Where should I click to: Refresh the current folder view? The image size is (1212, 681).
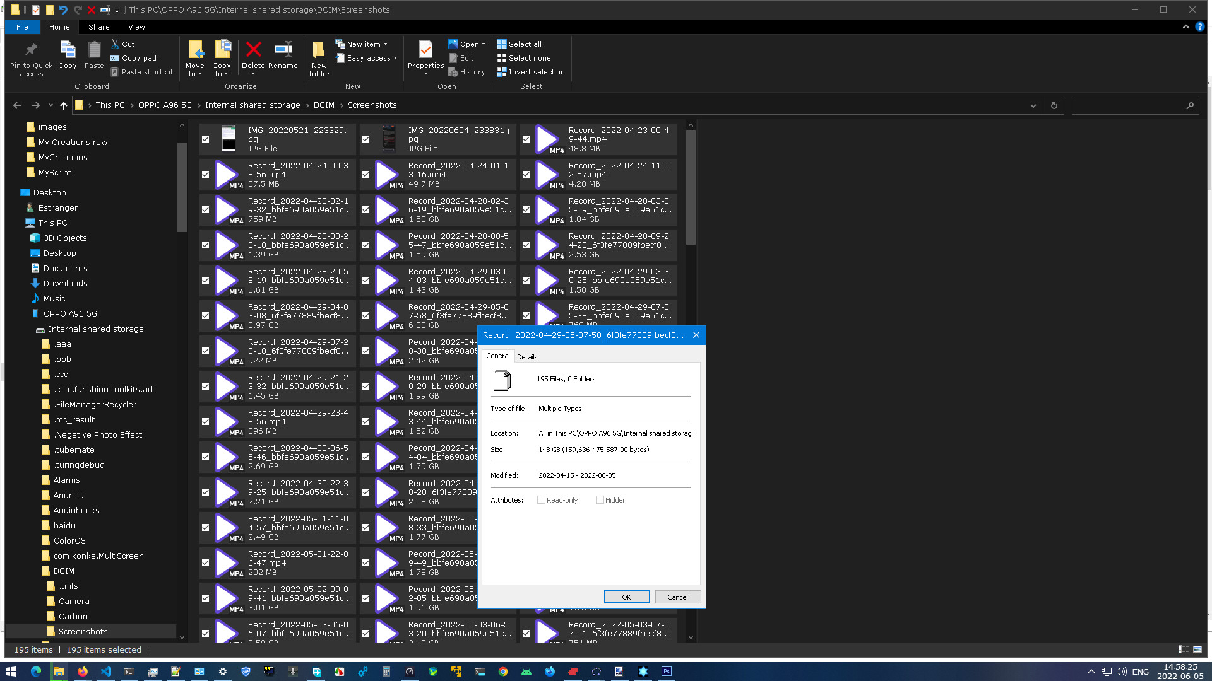pos(1054,105)
